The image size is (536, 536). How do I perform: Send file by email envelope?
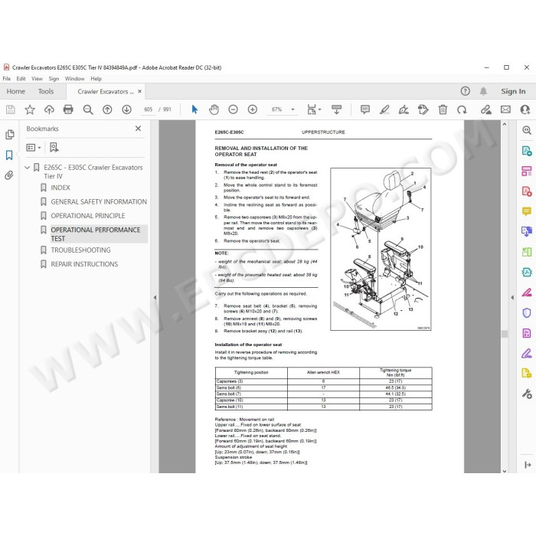pyautogui.click(x=505, y=109)
